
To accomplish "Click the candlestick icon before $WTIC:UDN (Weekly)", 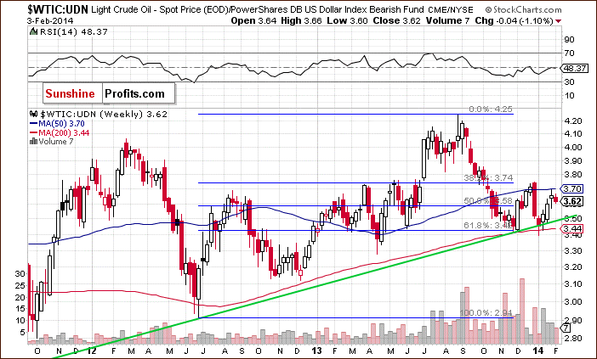I will pos(33,115).
